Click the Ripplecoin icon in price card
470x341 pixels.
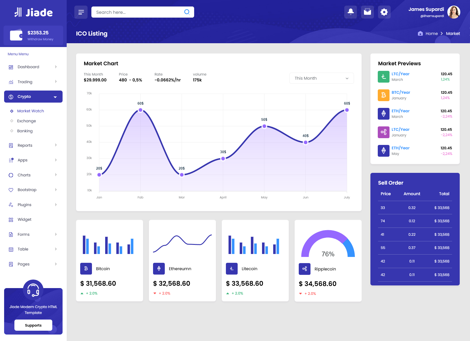tap(305, 269)
